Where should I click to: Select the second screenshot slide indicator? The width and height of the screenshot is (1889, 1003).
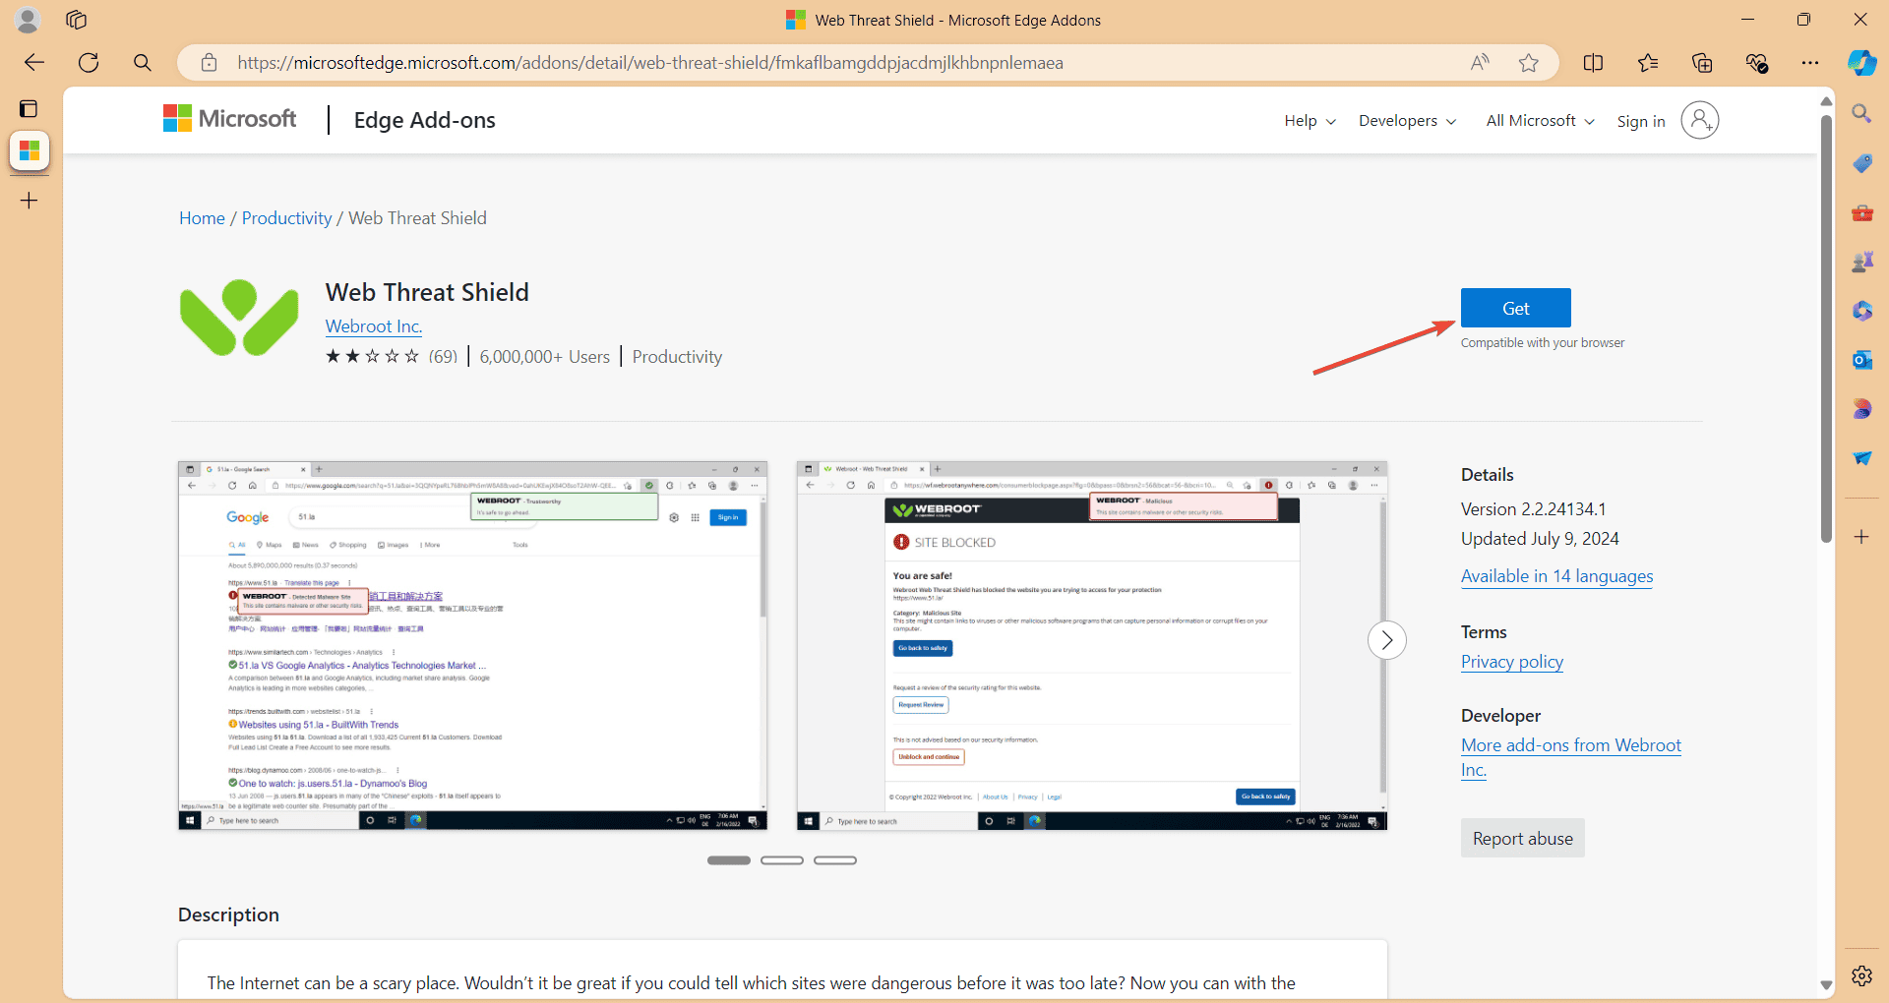782,859
